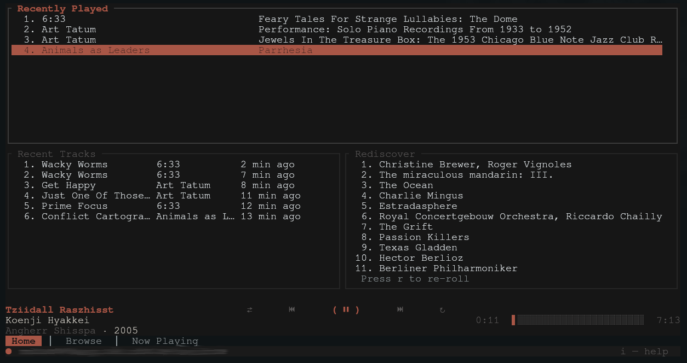Click the red status dot indicator
The height and width of the screenshot is (363, 687).
(9, 352)
